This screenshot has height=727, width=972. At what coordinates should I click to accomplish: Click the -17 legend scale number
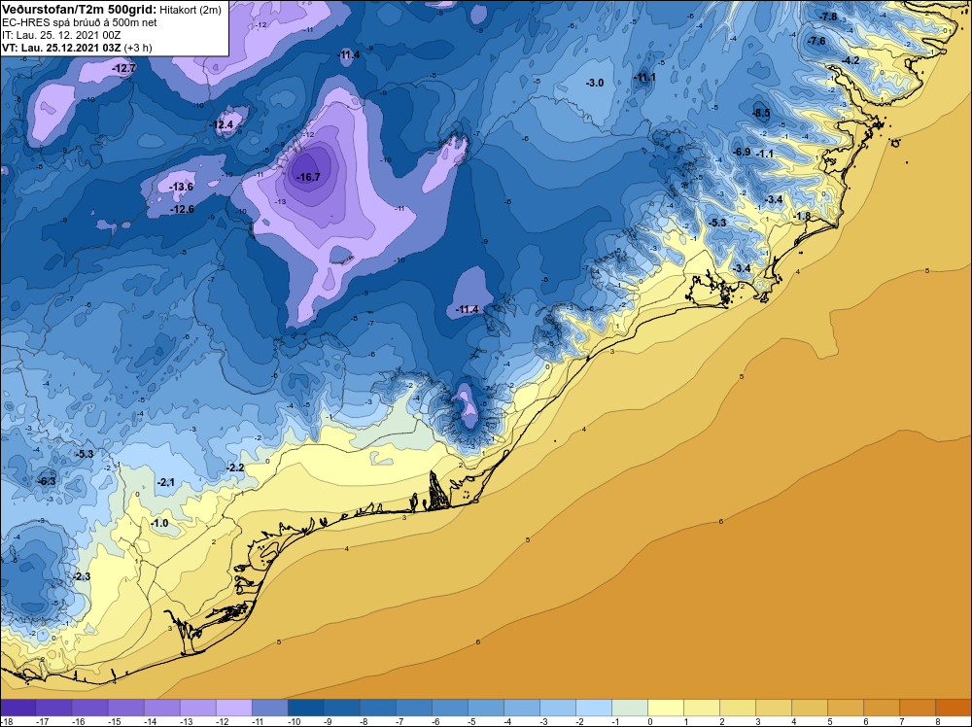(42, 721)
